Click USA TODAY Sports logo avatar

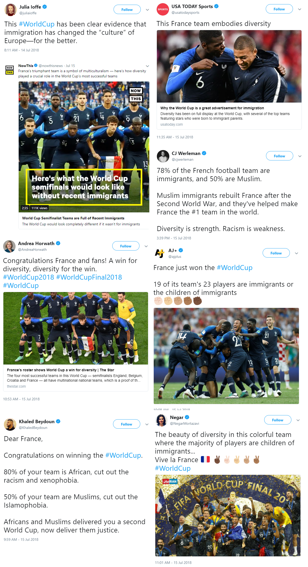pos(163,9)
